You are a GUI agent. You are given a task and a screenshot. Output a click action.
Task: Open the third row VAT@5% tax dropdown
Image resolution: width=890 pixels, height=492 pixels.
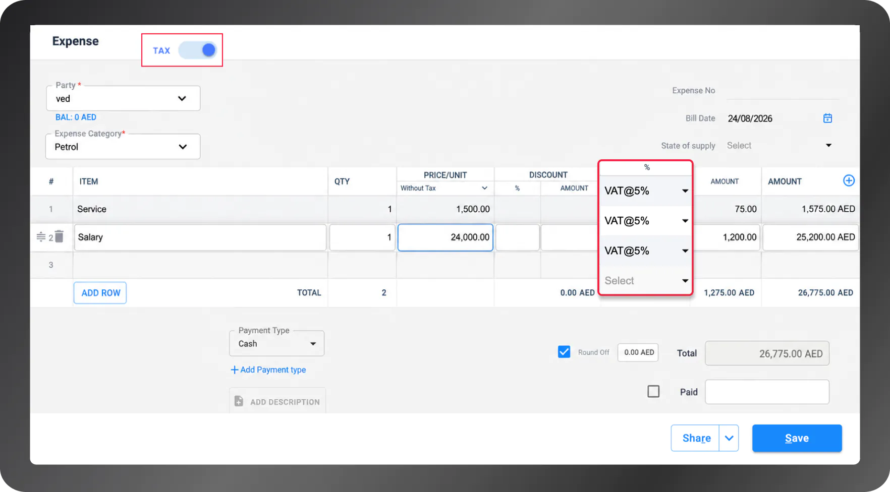(x=645, y=251)
